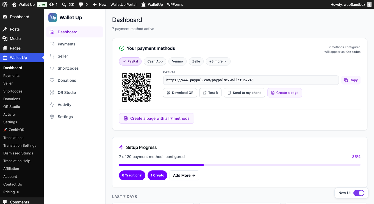Select the Cash App method chip
Screen dimensions: 374x204
155,61
